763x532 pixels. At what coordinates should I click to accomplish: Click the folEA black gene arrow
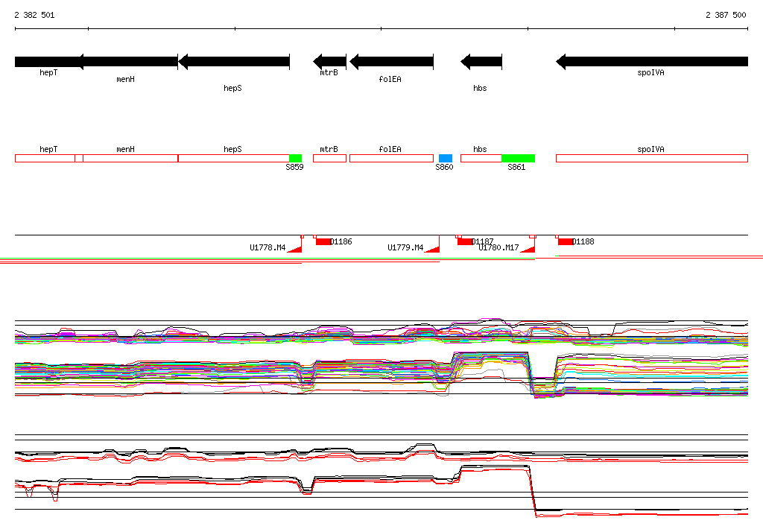[392, 61]
